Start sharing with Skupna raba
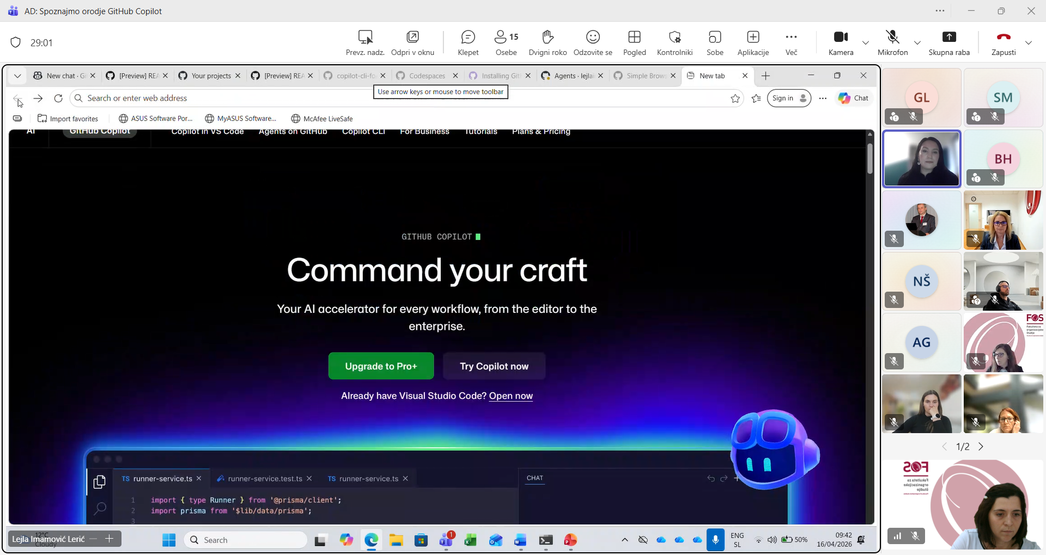Viewport: 1046px width, 555px height. point(949,42)
